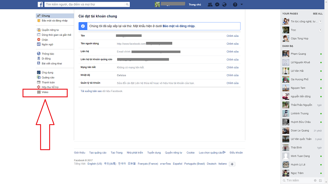Click the plus button for more languages
328x184 pixels.
[x=232, y=164]
